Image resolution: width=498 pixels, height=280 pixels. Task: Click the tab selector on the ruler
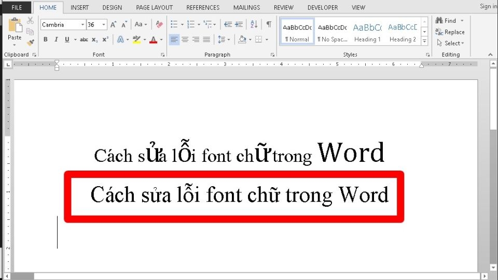(x=8, y=64)
